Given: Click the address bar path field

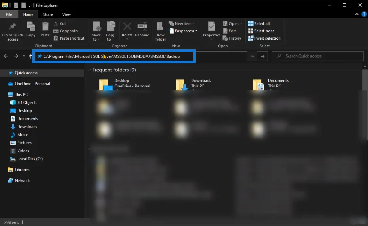Looking at the screenshot, I should point(141,56).
